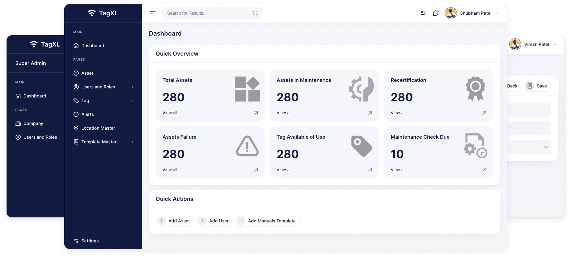This screenshot has width=571, height=258.
Task: Click the arrow icon on Recertification card
Action: point(484,113)
